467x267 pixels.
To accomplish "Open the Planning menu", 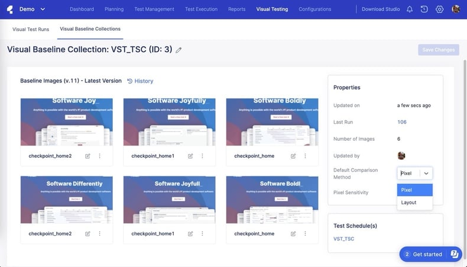I will coord(114,9).
